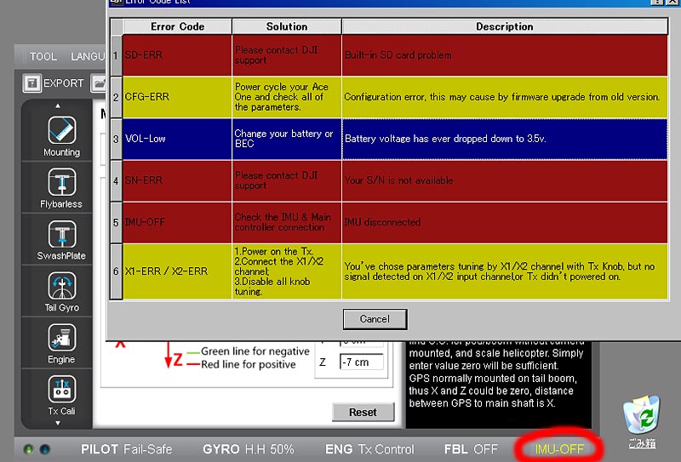Click the FBL OFF status label
This screenshot has height=462, width=681.
click(x=471, y=448)
